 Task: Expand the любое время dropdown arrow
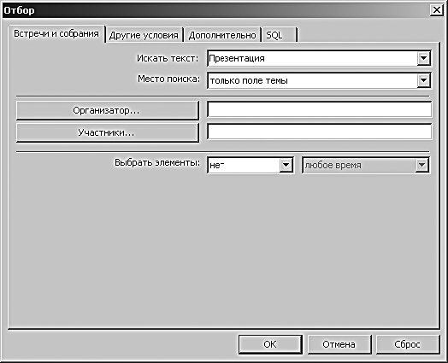tap(421, 165)
